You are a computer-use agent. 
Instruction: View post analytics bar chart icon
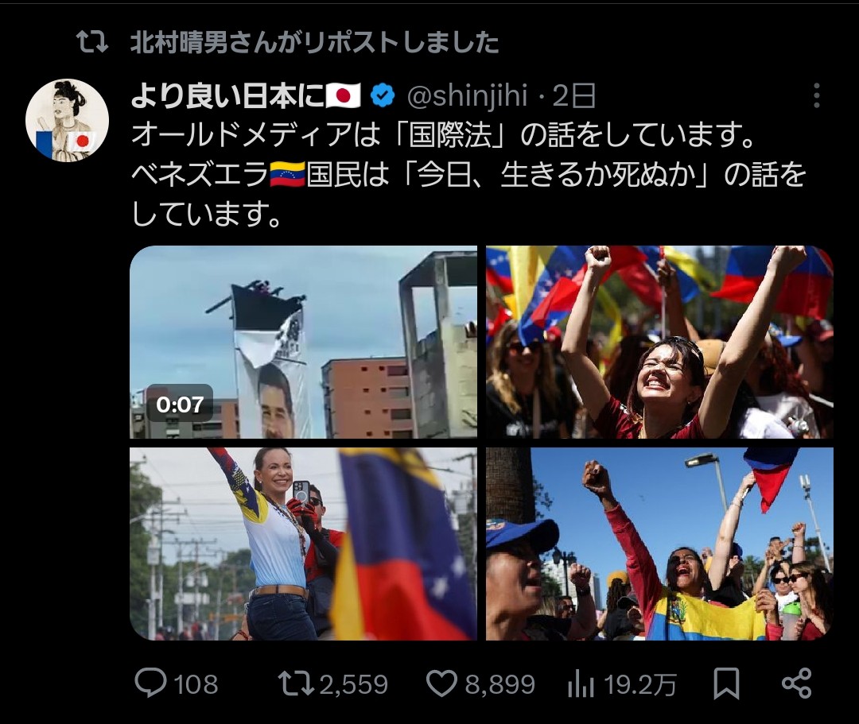pyautogui.click(x=581, y=684)
